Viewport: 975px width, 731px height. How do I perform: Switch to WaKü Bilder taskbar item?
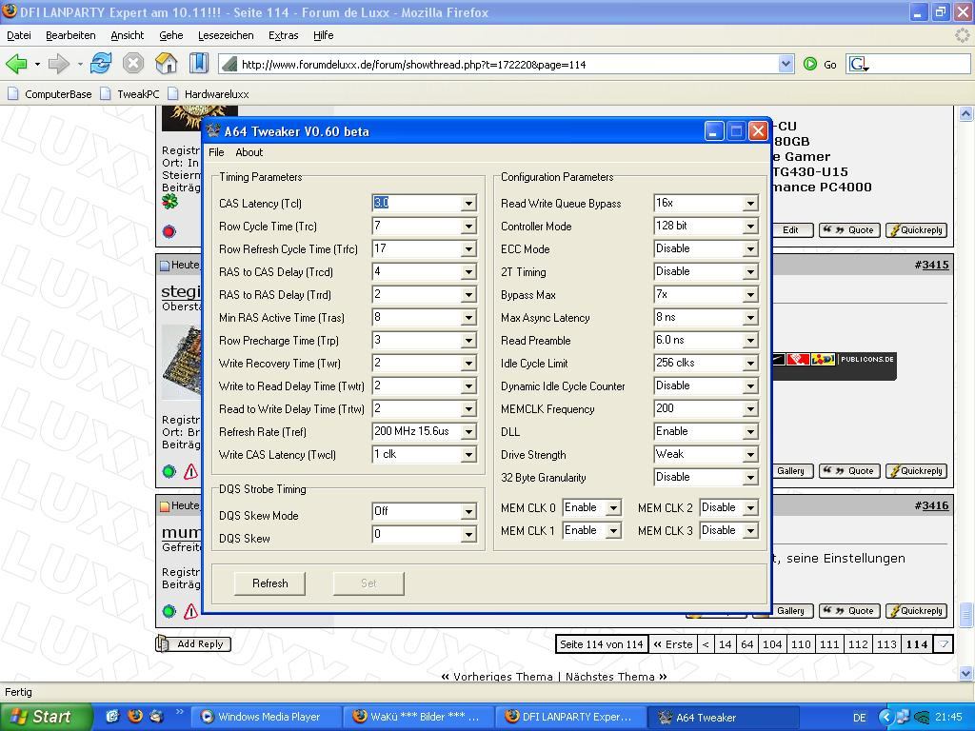tap(418, 717)
